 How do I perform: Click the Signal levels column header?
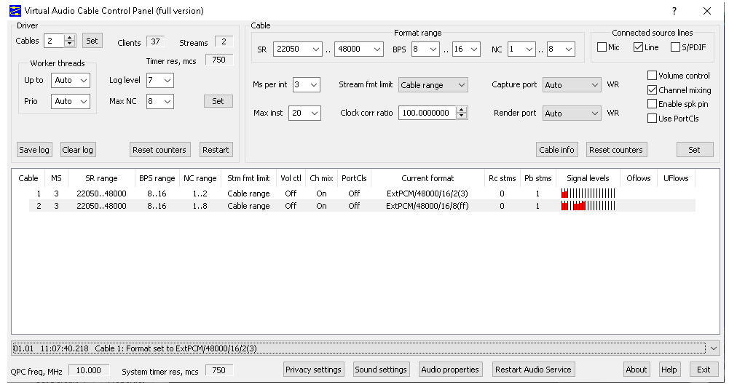point(588,178)
